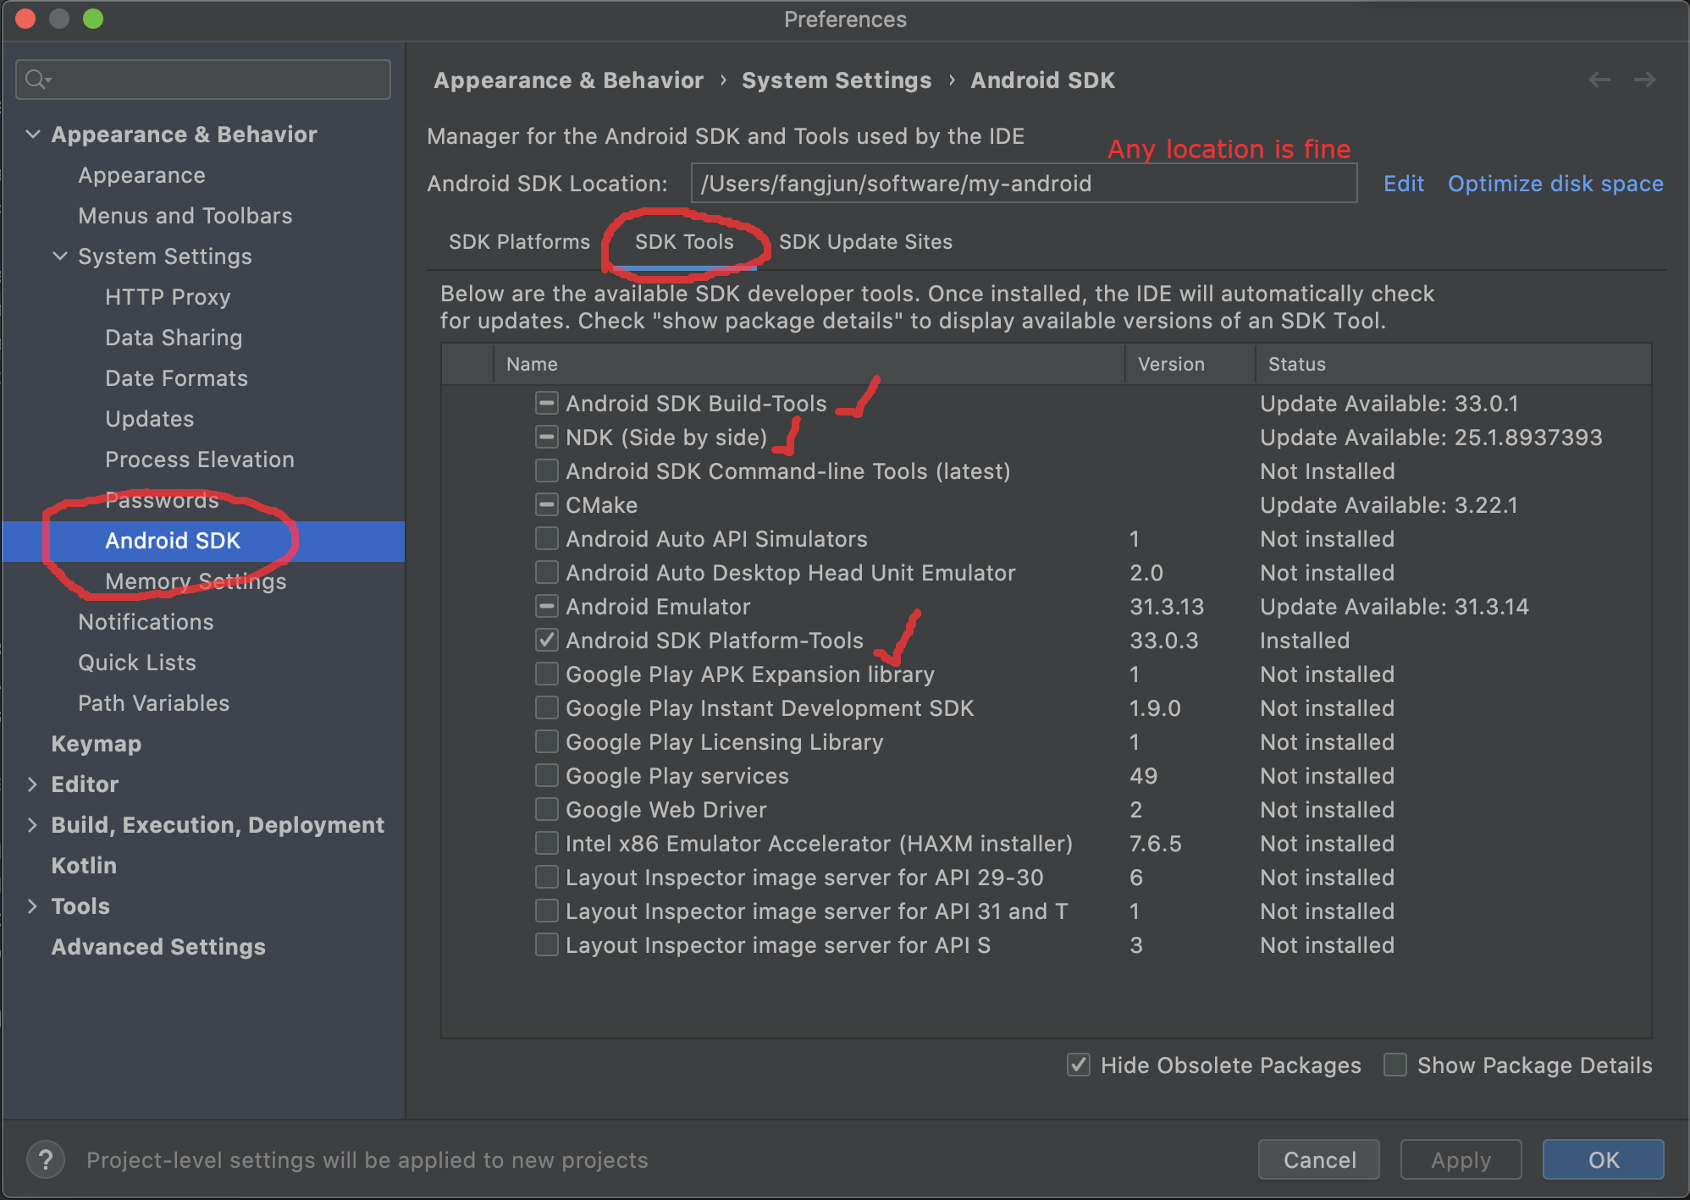Click the search magnifier icon in settings
The width and height of the screenshot is (1690, 1200).
[38, 80]
